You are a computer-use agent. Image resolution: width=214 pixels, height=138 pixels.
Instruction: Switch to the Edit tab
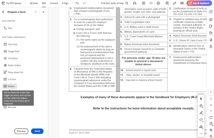pos(44,3)
